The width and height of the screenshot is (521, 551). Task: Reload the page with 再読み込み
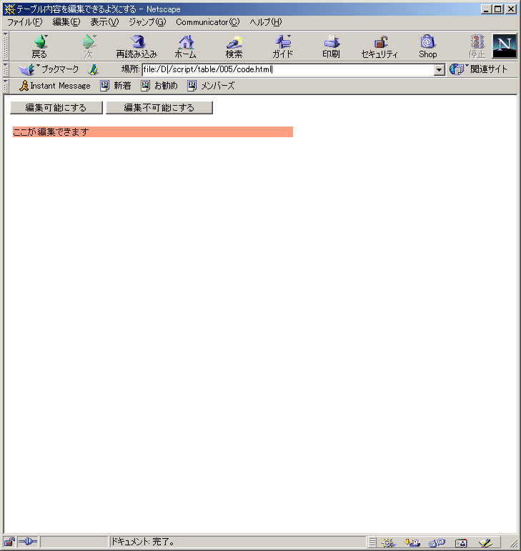coord(137,46)
